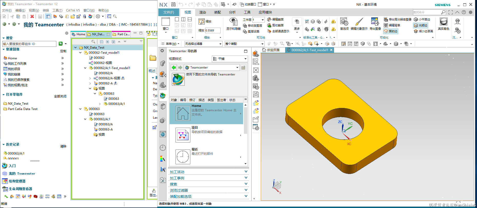Open 我的工作列表 quick link

[17, 64]
